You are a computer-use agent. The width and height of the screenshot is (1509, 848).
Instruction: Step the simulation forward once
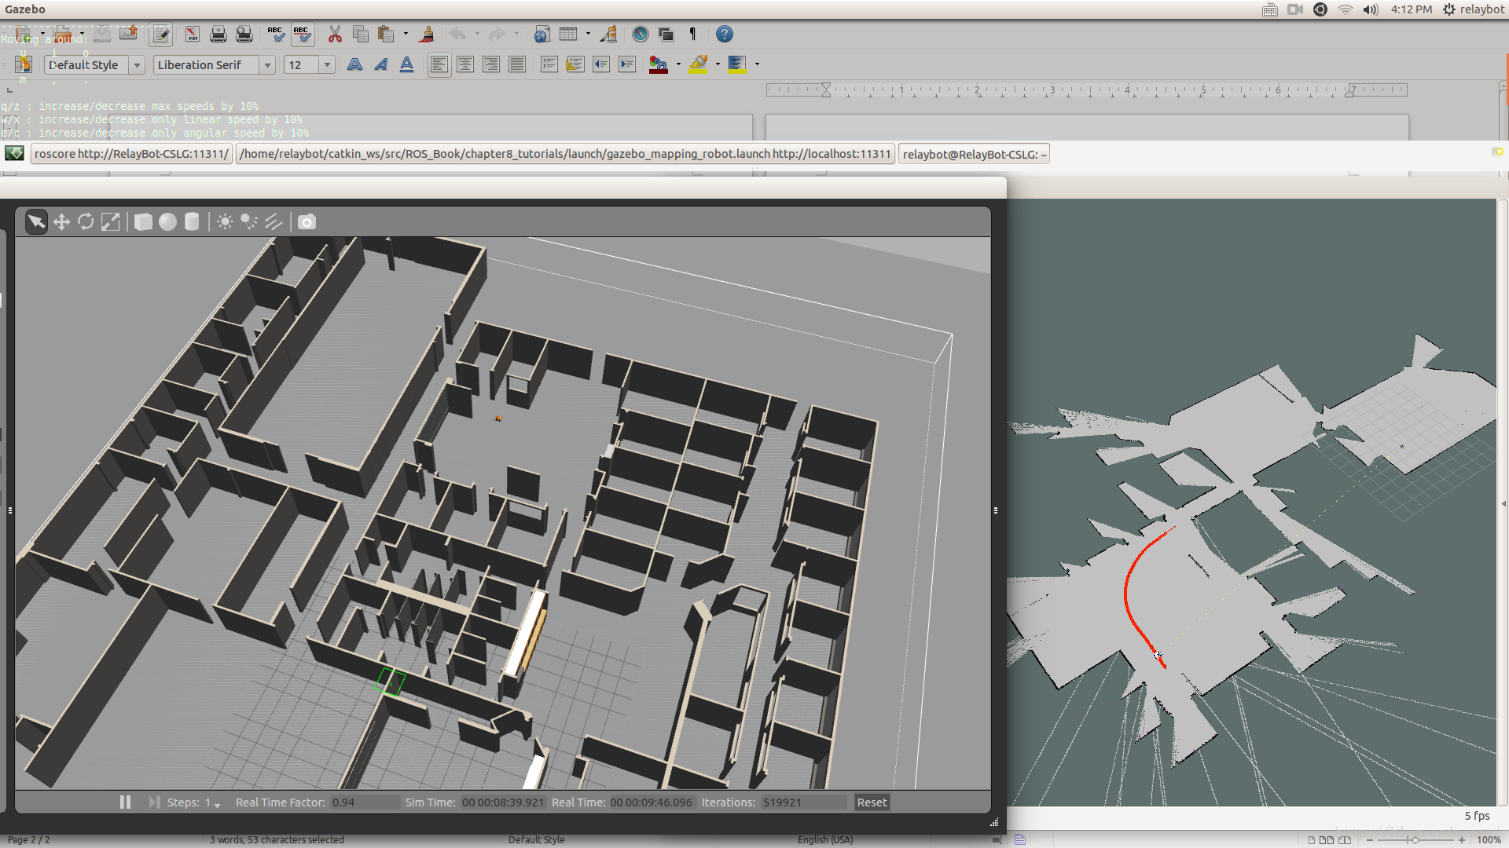(x=154, y=802)
